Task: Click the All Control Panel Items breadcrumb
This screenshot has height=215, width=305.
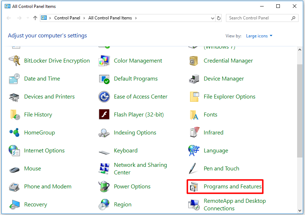Action: [x=110, y=18]
